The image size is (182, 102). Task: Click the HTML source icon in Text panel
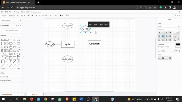click(179, 40)
